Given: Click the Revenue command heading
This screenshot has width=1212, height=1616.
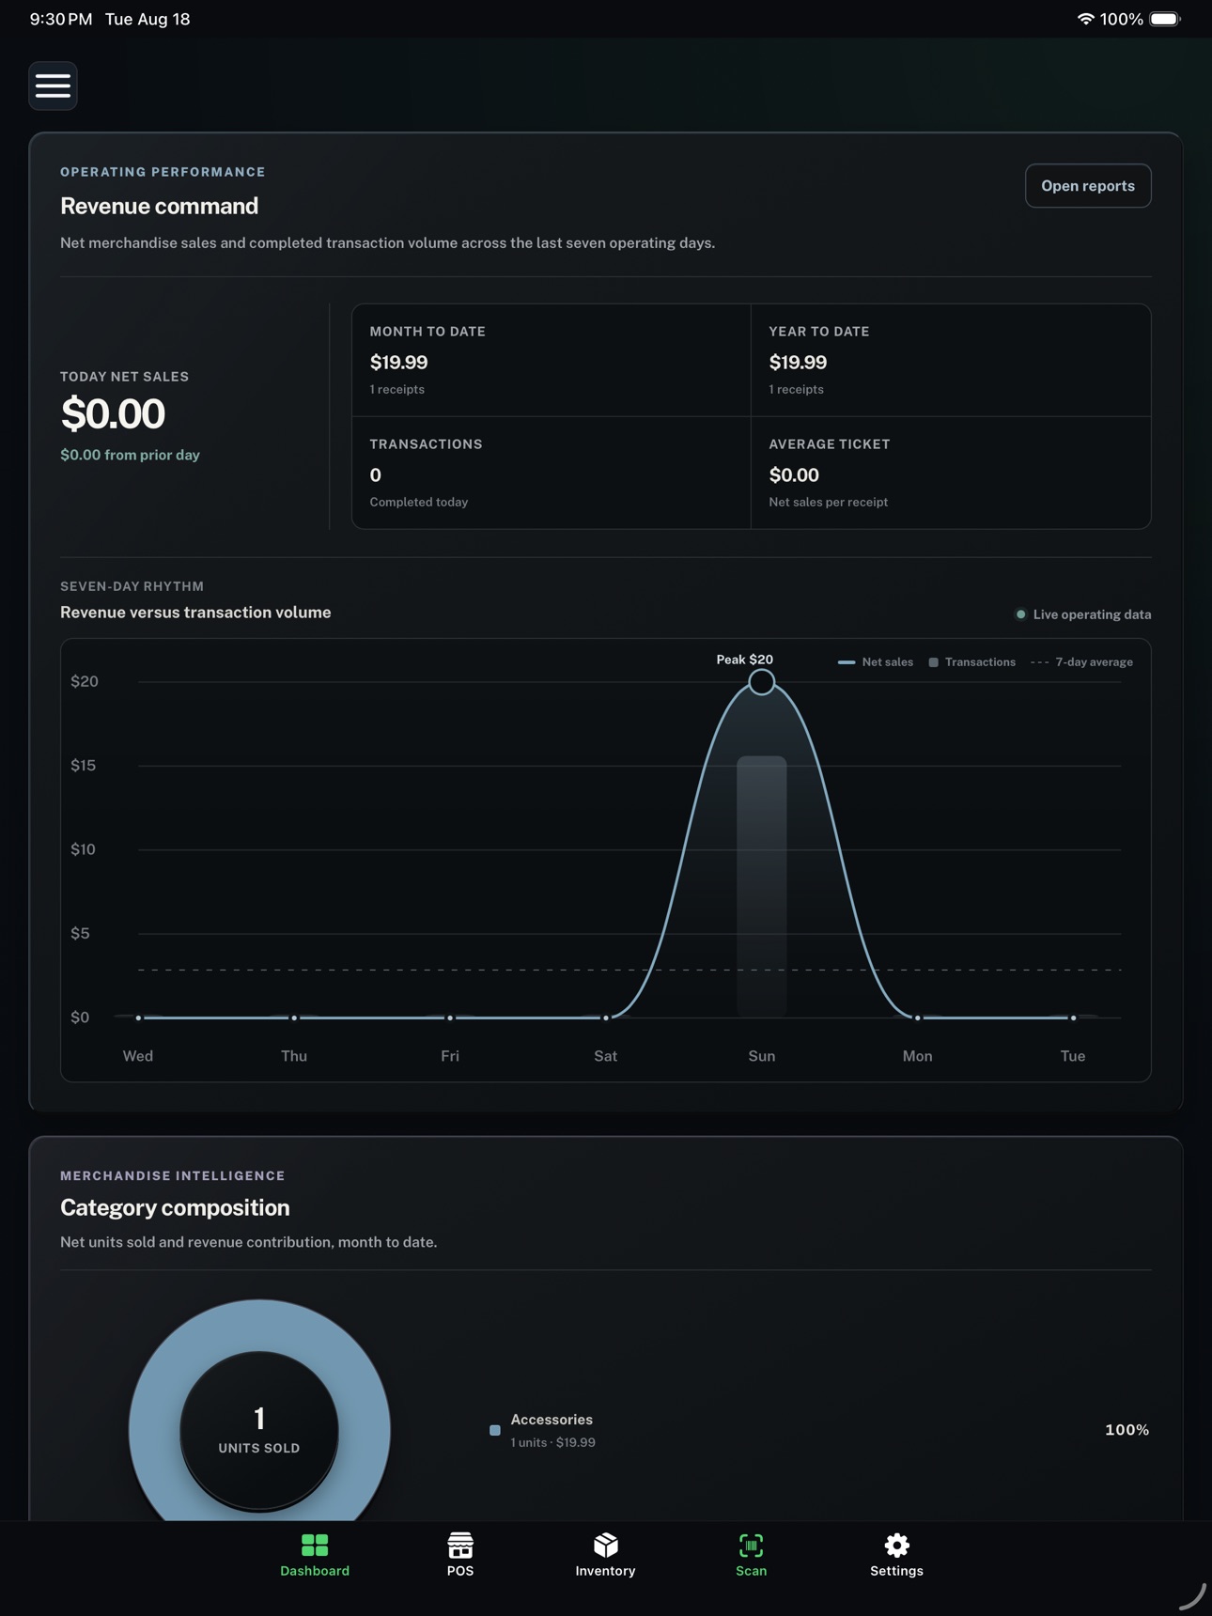Looking at the screenshot, I should [159, 206].
